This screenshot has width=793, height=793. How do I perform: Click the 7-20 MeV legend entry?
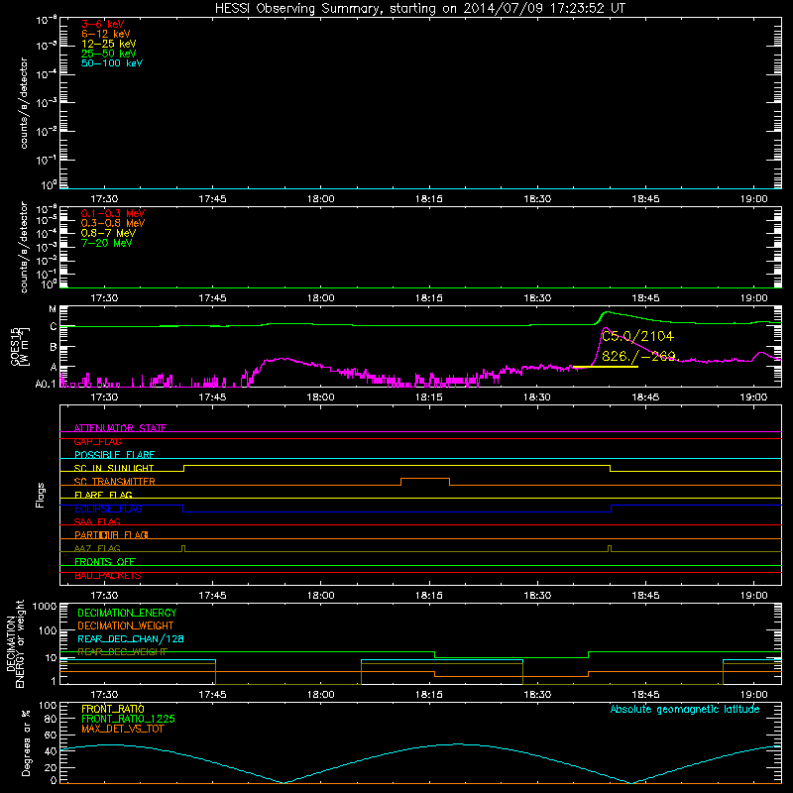(x=107, y=243)
